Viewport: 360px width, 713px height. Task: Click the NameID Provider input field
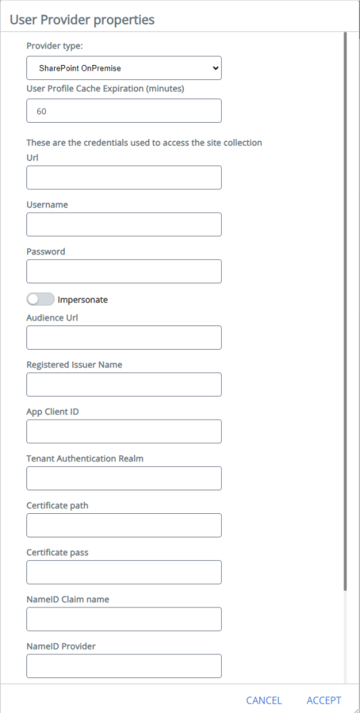pyautogui.click(x=124, y=666)
